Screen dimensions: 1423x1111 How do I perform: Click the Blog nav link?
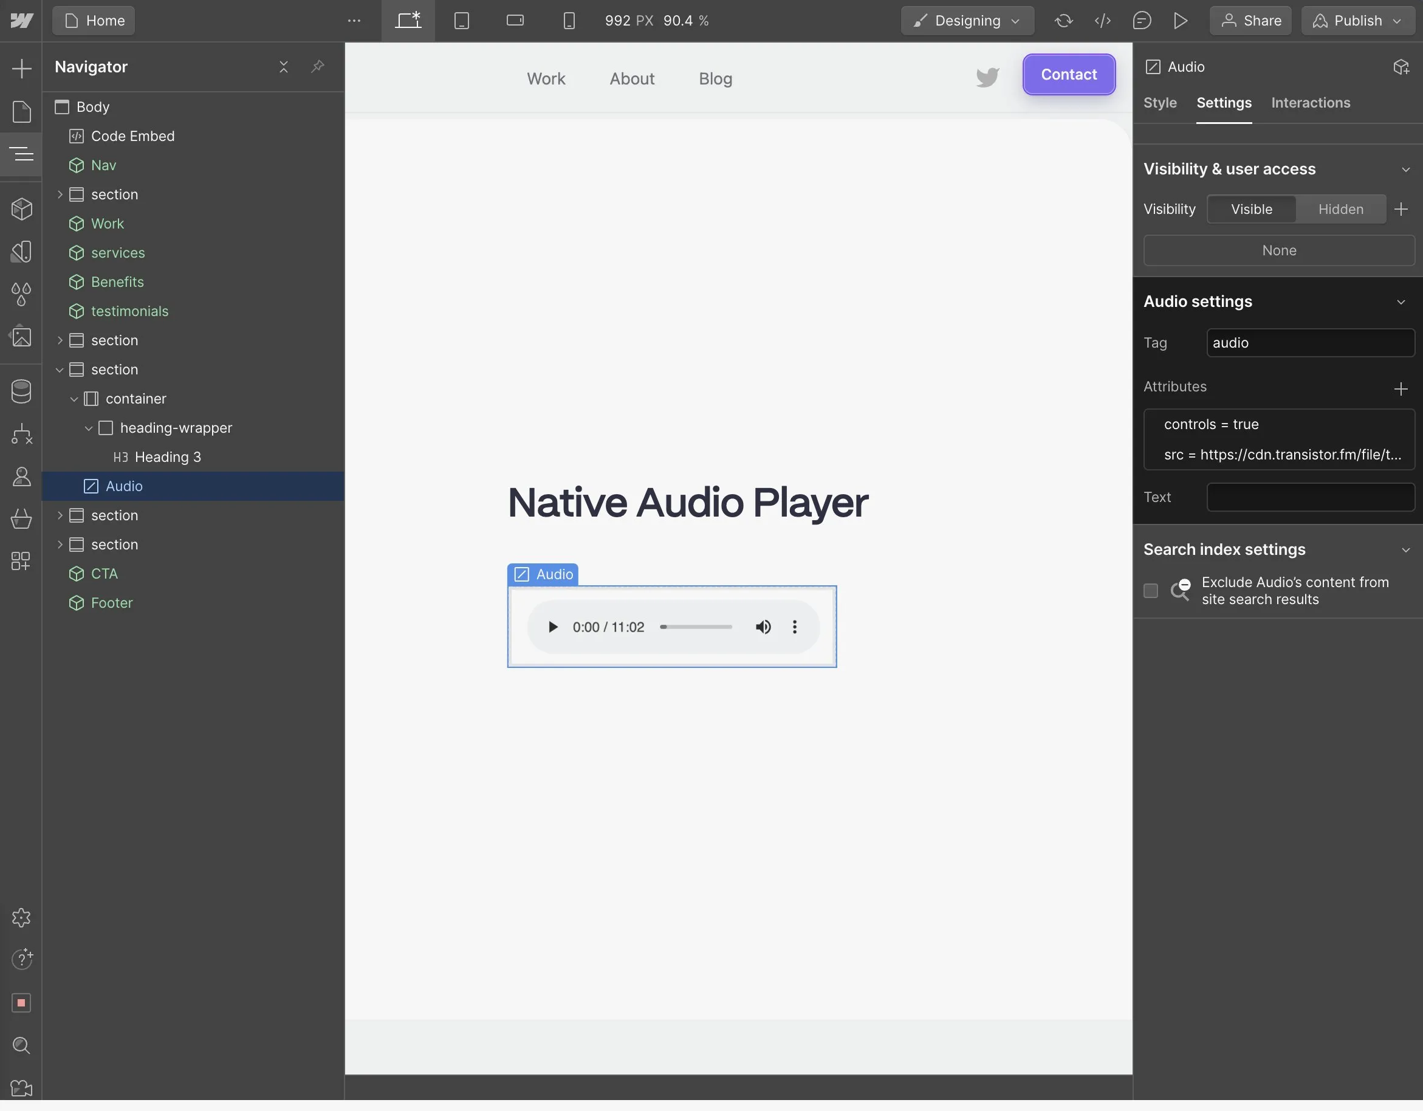(715, 79)
